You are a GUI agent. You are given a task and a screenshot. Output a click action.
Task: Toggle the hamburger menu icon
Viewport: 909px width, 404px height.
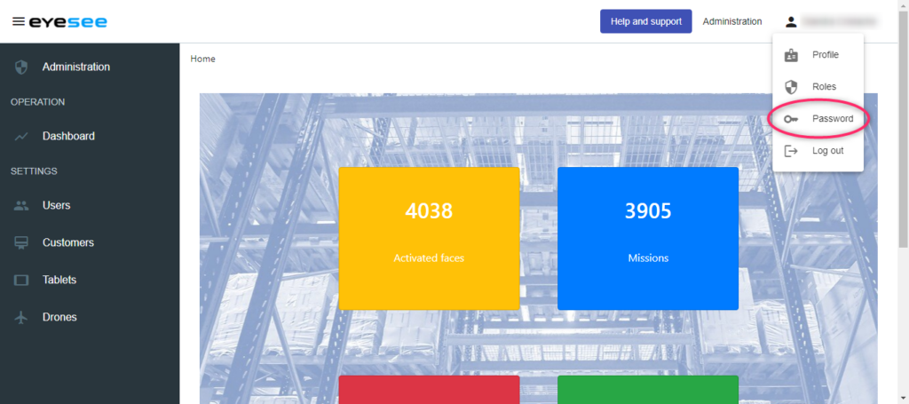coord(18,22)
